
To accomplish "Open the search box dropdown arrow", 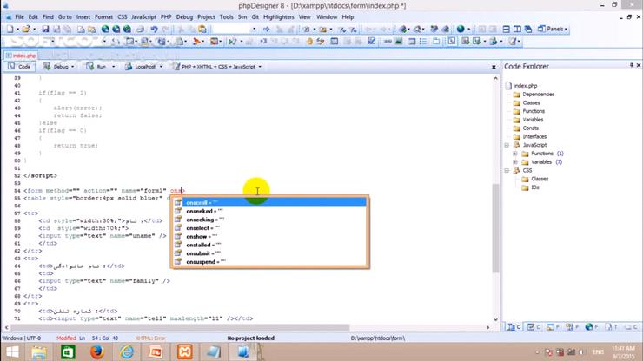I will click(x=254, y=30).
